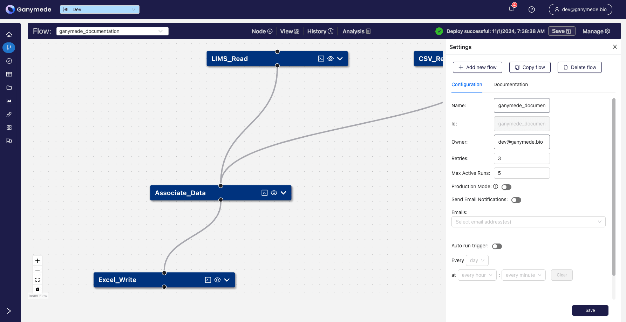
Task: Expand the Associate_Data node chevron
Action: click(x=284, y=193)
